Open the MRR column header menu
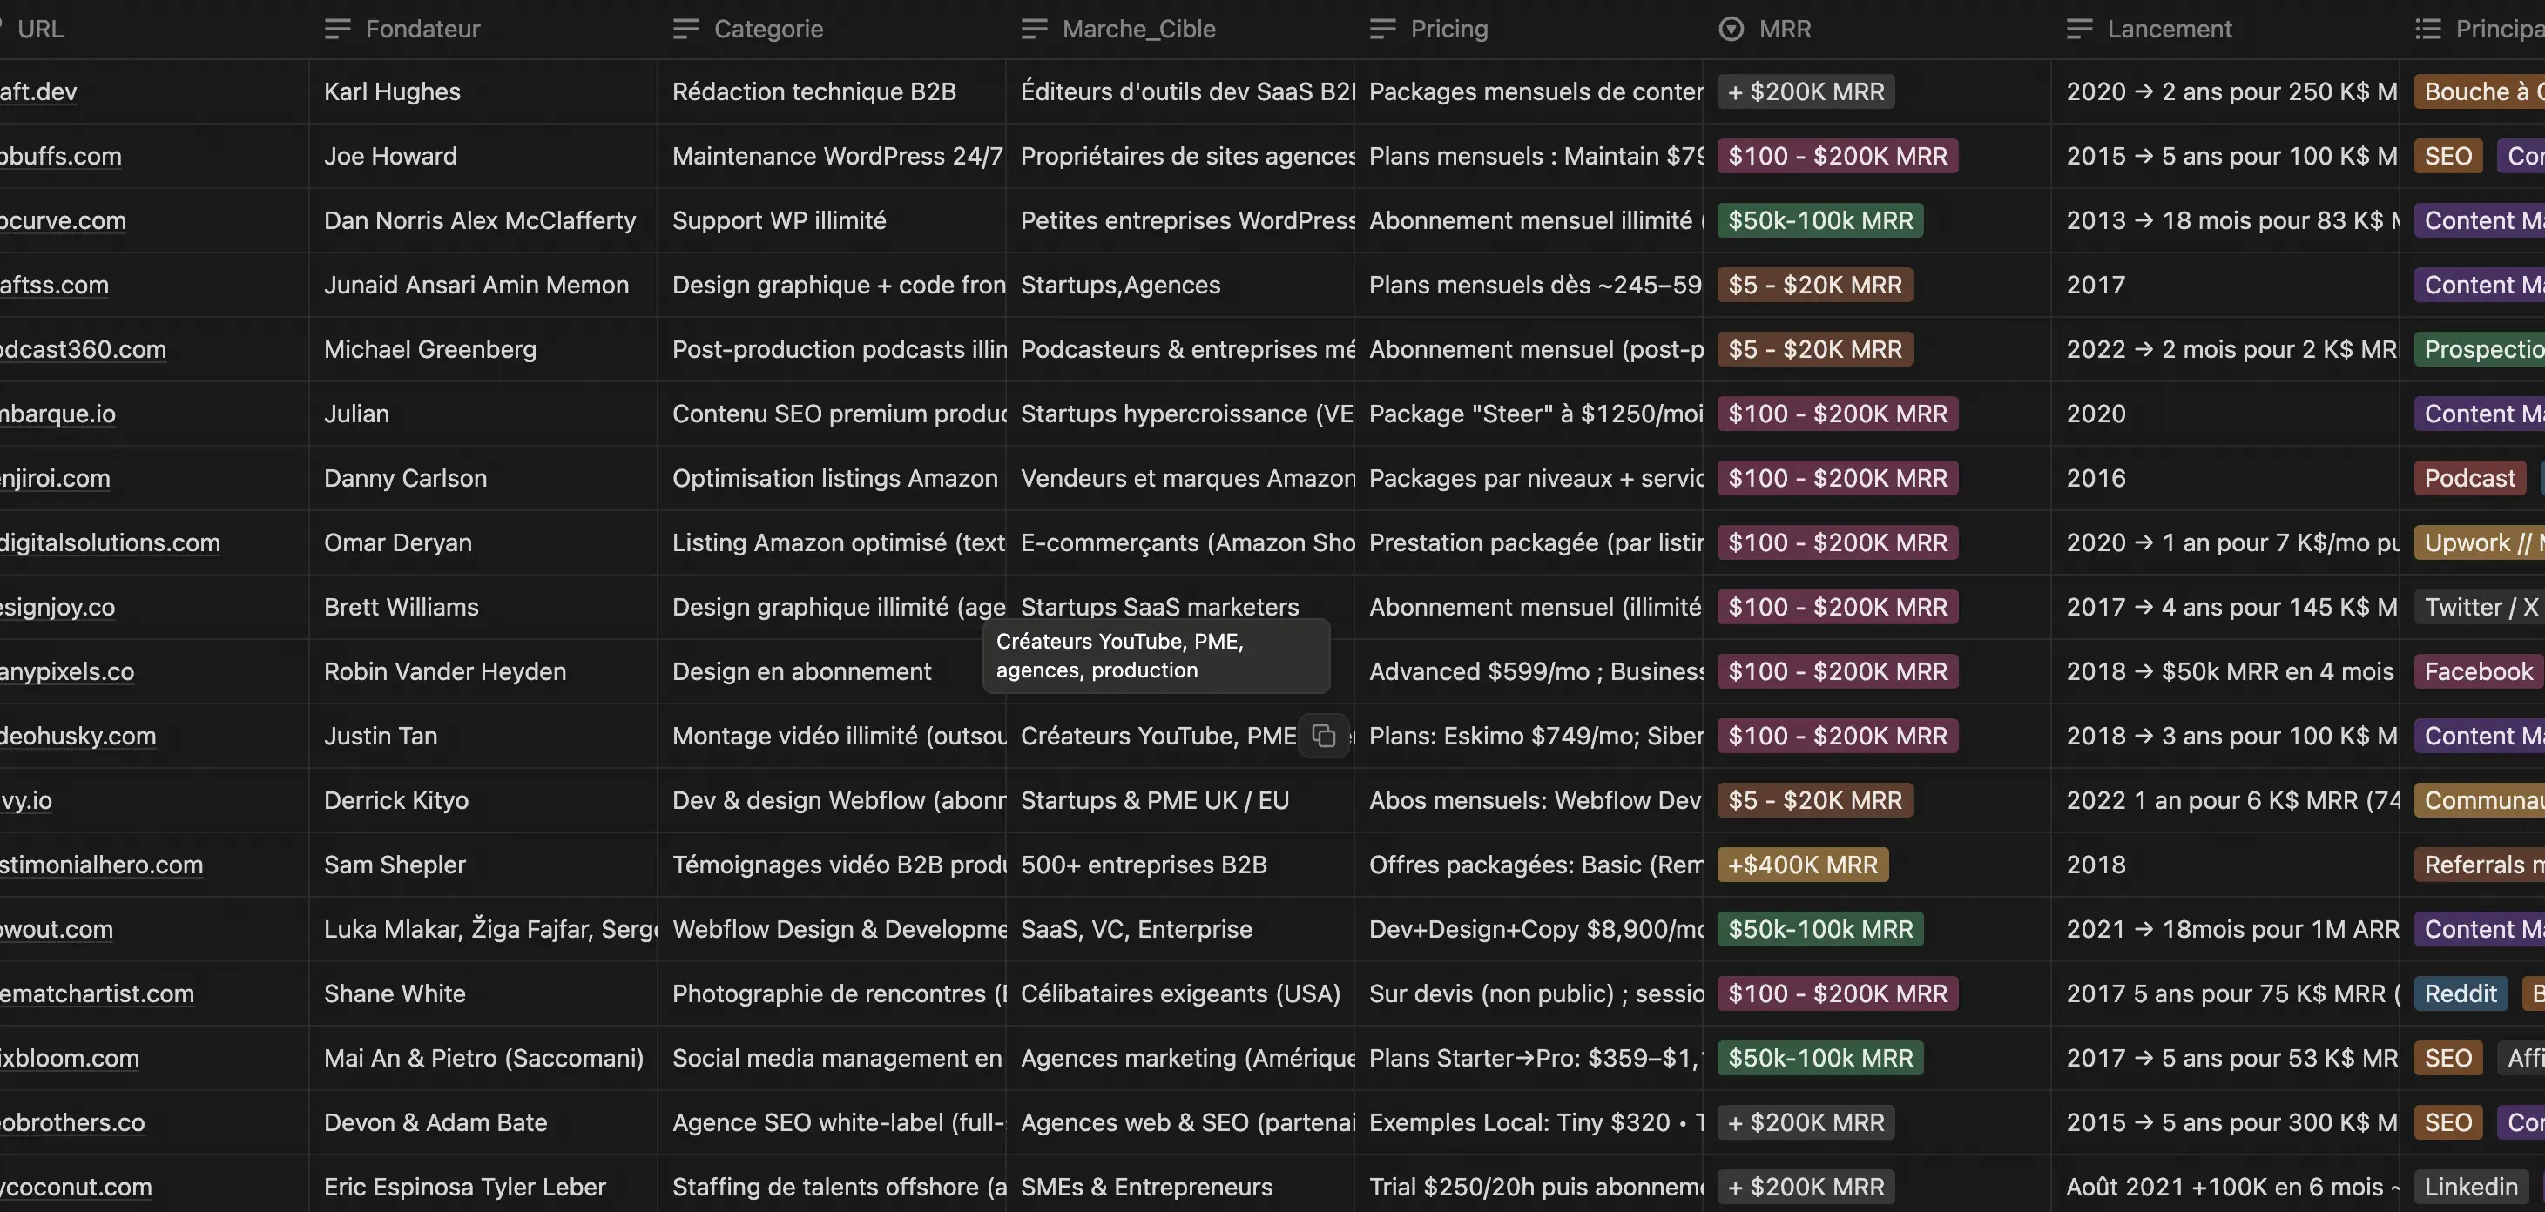The image size is (2545, 1212). (1785, 29)
